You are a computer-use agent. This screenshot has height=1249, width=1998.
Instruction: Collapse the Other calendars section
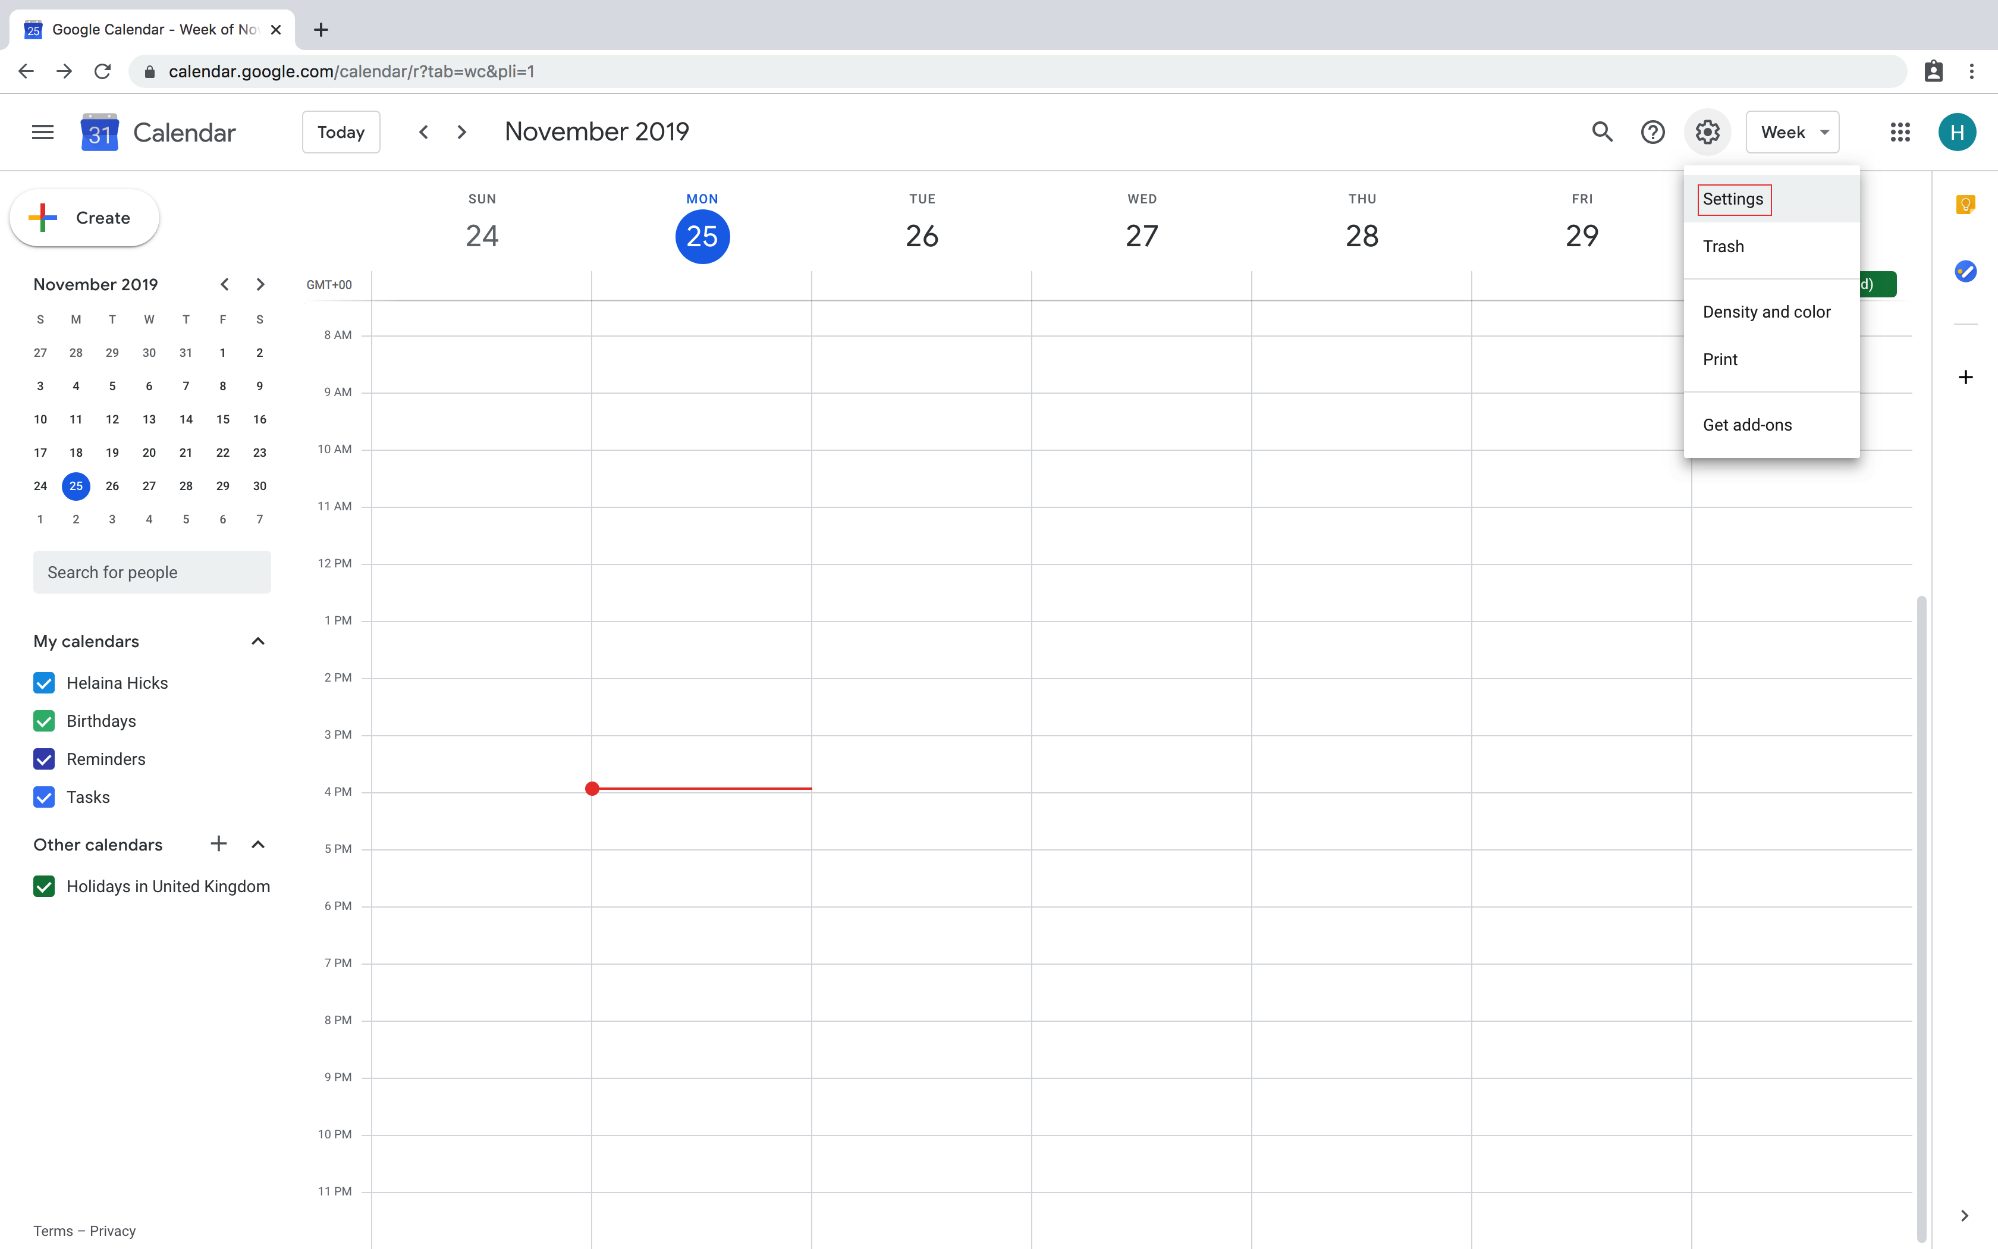click(257, 844)
